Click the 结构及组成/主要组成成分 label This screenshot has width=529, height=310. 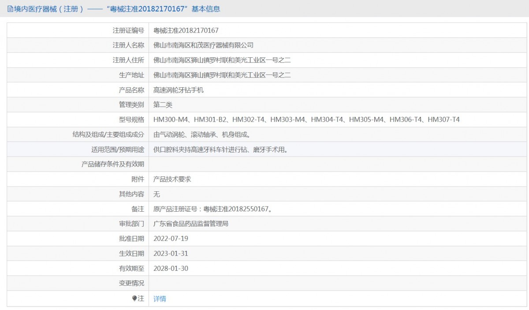(x=108, y=134)
